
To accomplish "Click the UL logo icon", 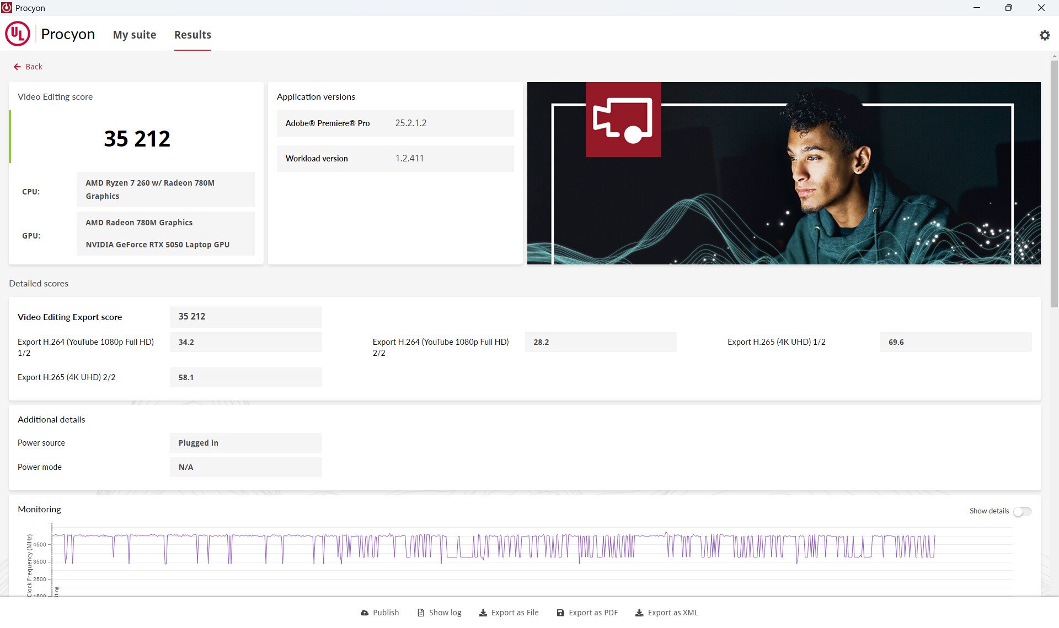I will (x=18, y=34).
